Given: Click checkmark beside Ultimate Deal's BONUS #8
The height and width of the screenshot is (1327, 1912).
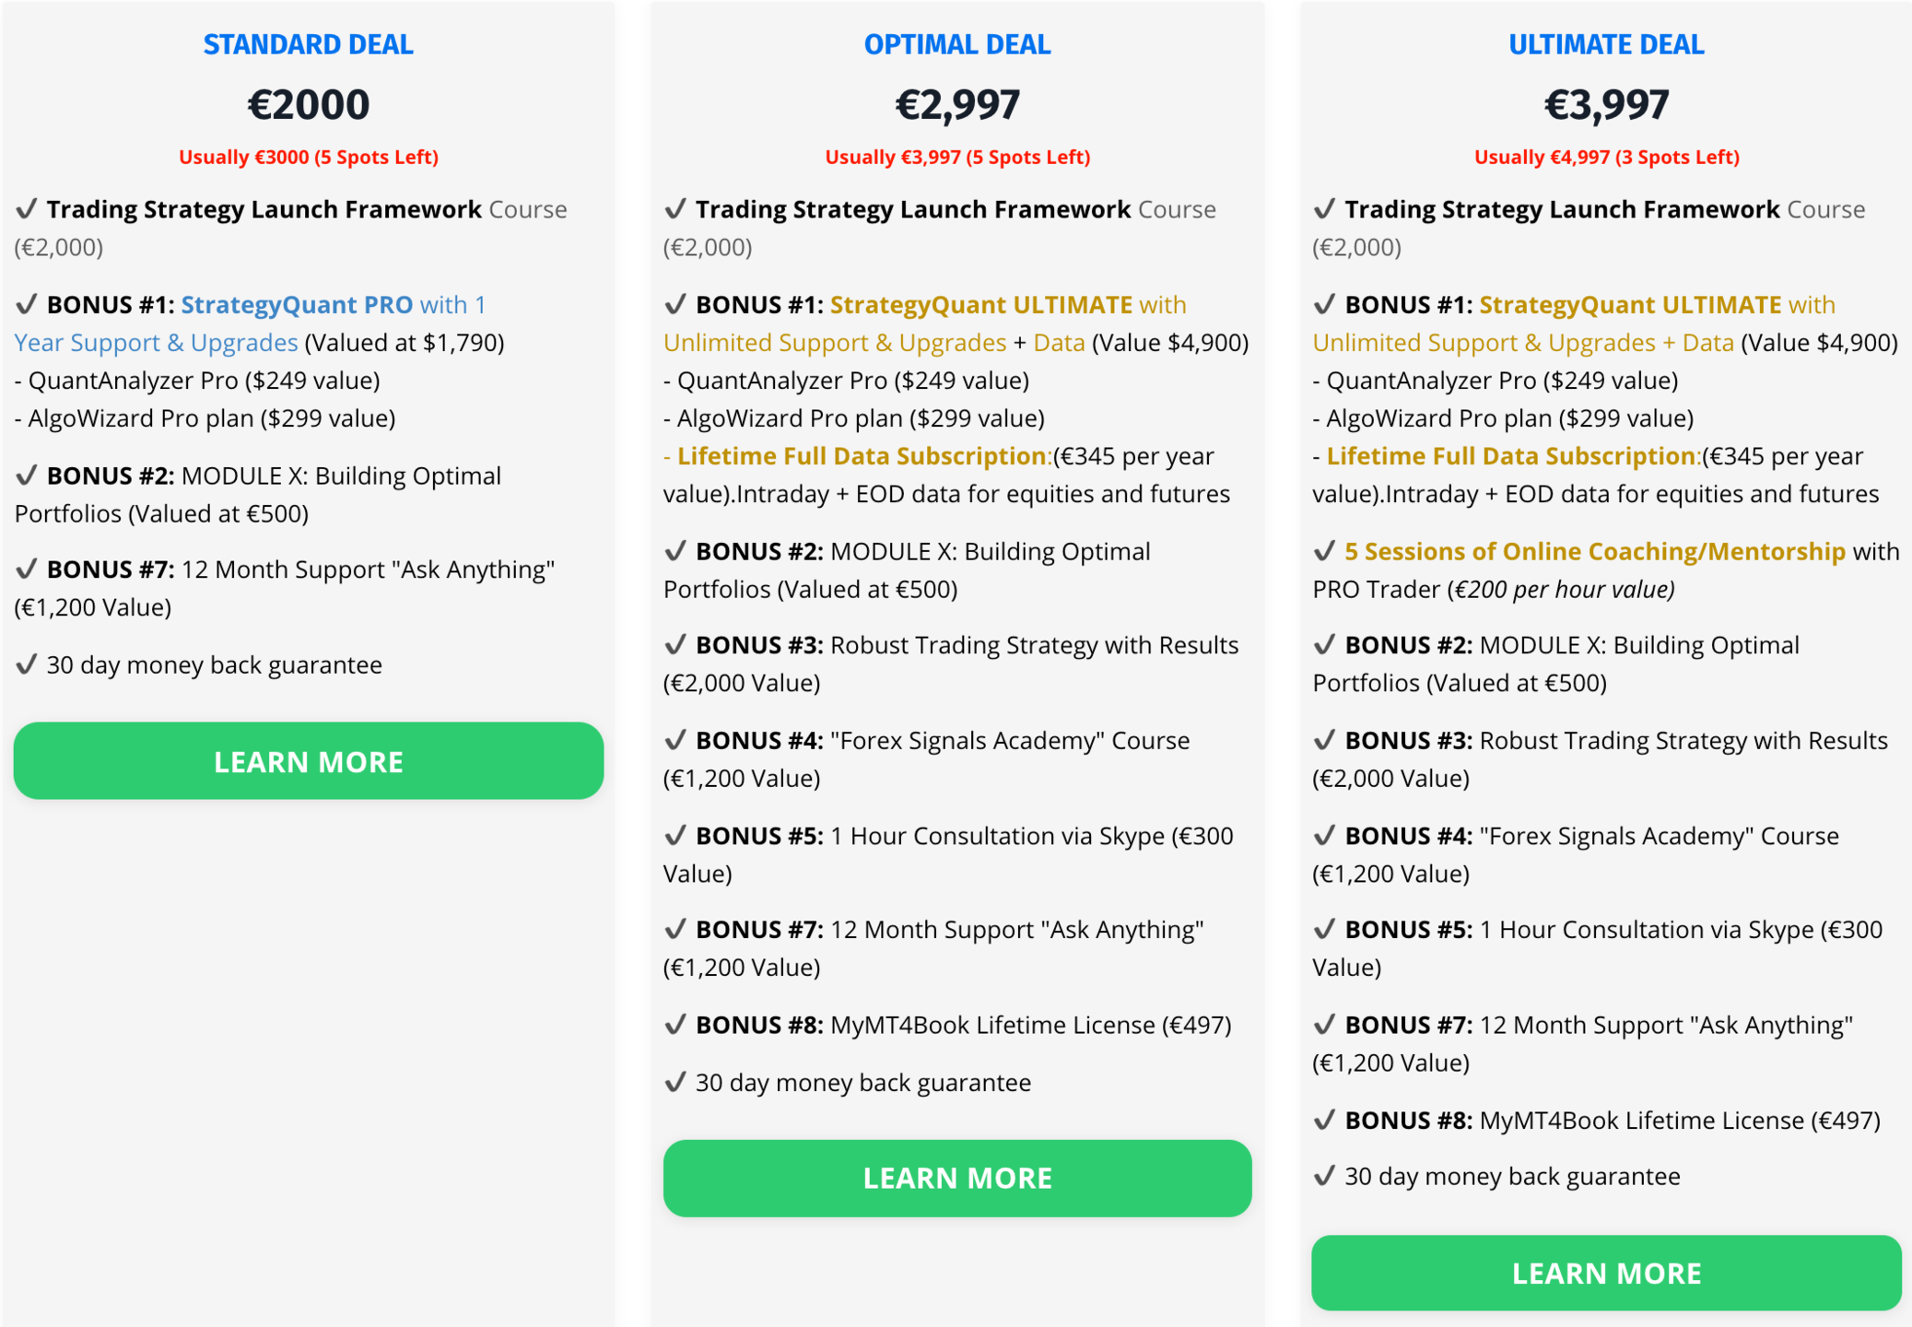Looking at the screenshot, I should (1324, 1120).
